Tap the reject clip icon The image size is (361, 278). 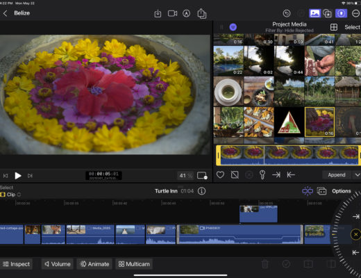click(x=235, y=174)
